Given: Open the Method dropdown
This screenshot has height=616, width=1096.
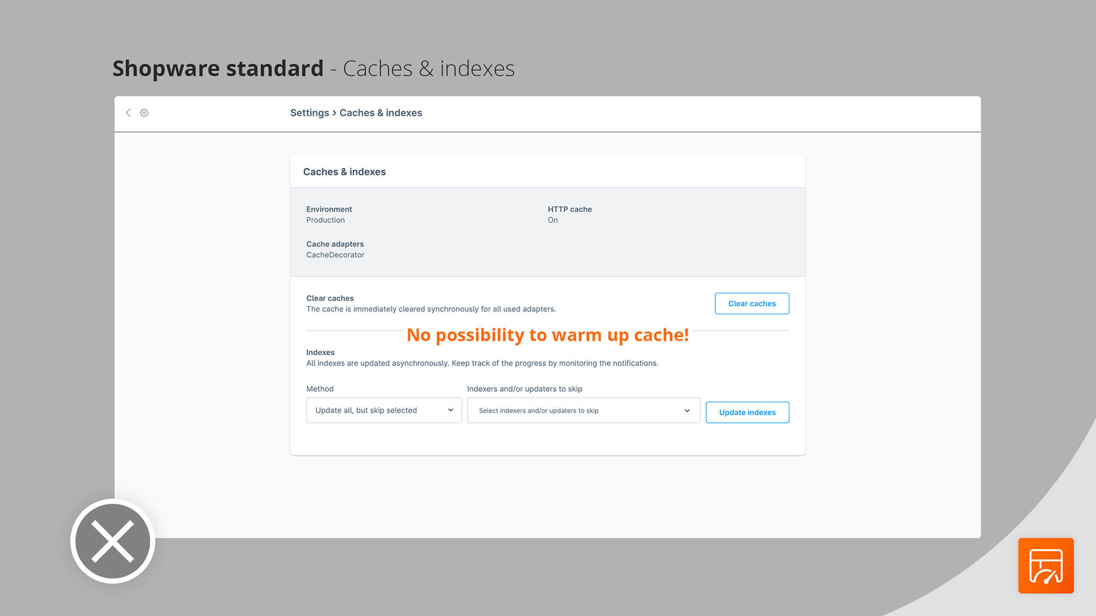Looking at the screenshot, I should (x=384, y=410).
